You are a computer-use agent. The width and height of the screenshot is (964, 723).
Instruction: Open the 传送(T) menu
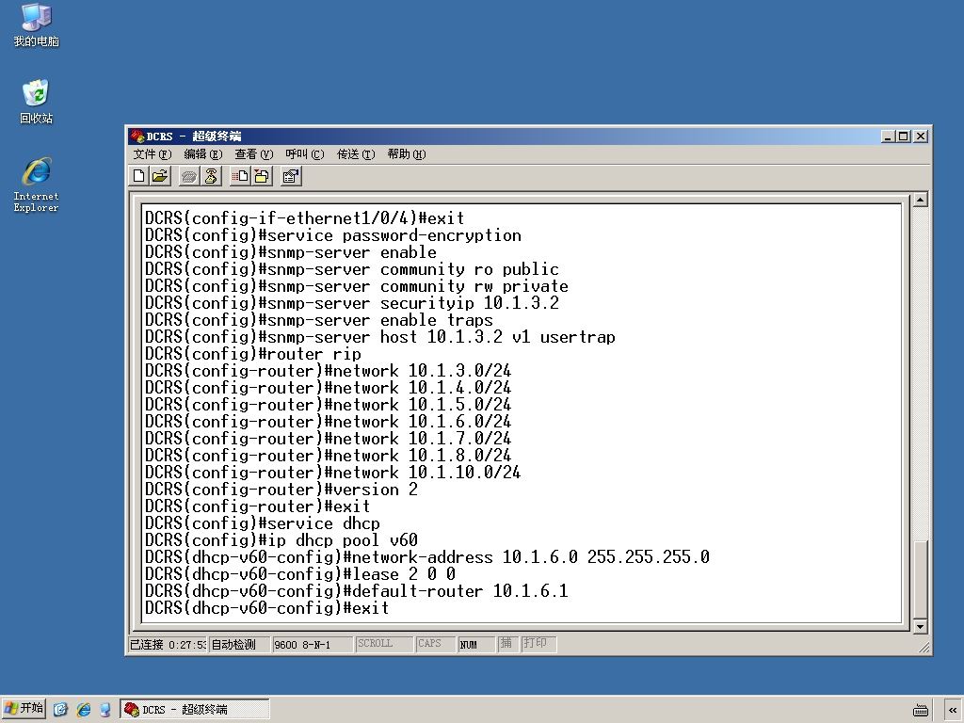tap(355, 153)
